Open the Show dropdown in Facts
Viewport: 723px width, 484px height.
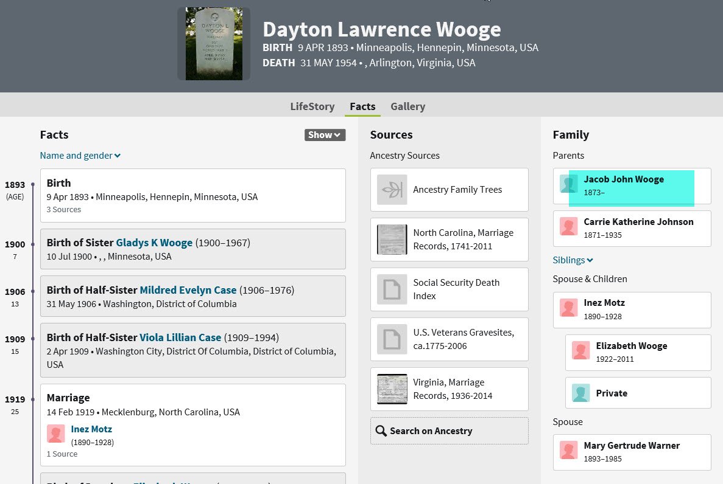pyautogui.click(x=325, y=135)
